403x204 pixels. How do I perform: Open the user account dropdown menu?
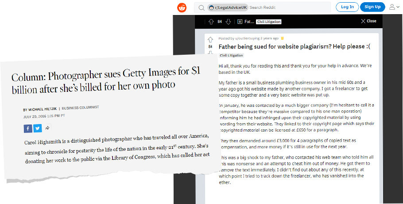(x=395, y=7)
